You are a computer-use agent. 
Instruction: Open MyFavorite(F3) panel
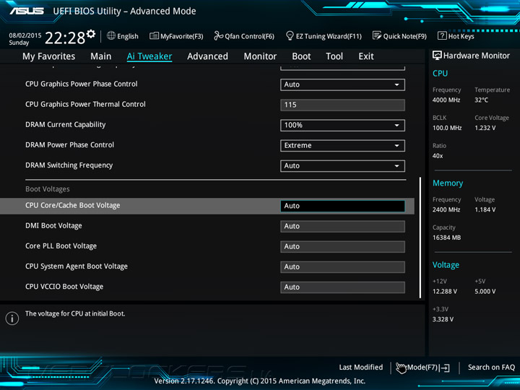pyautogui.click(x=176, y=36)
